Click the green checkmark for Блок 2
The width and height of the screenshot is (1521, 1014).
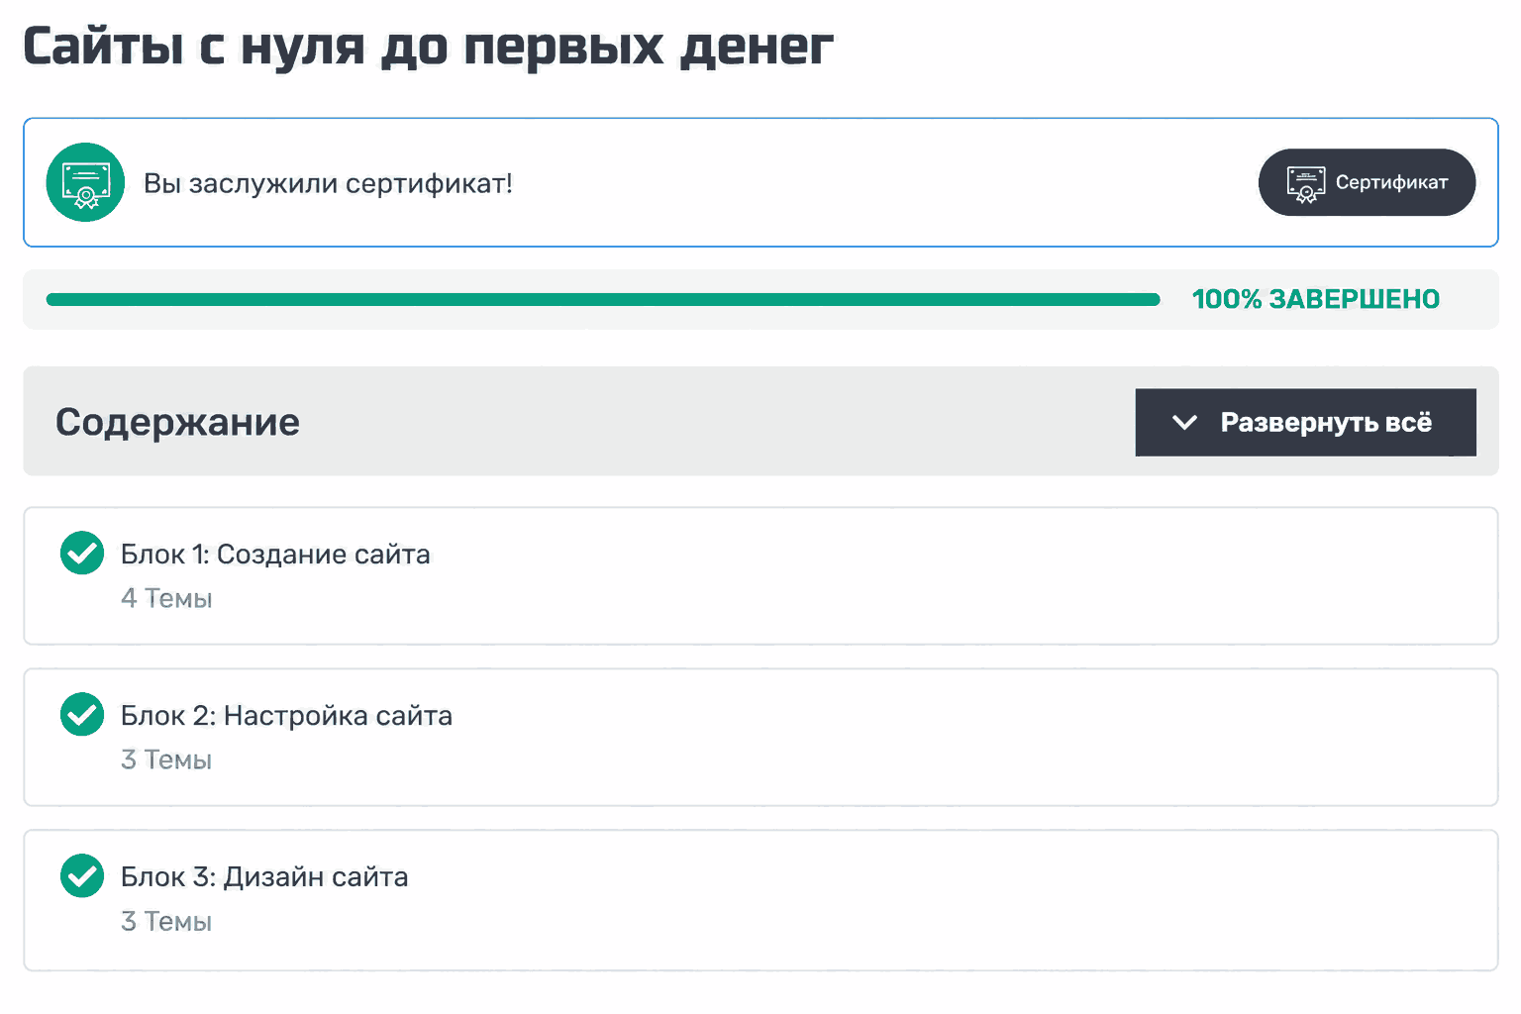[x=82, y=714]
